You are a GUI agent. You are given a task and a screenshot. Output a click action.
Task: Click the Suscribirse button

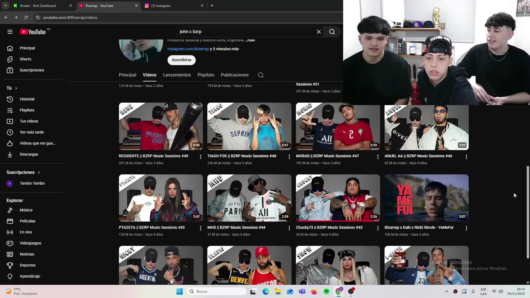181,60
